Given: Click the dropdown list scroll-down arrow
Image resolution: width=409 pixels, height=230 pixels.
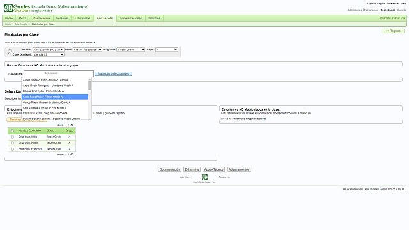Looking at the screenshot, I should tap(89, 118).
